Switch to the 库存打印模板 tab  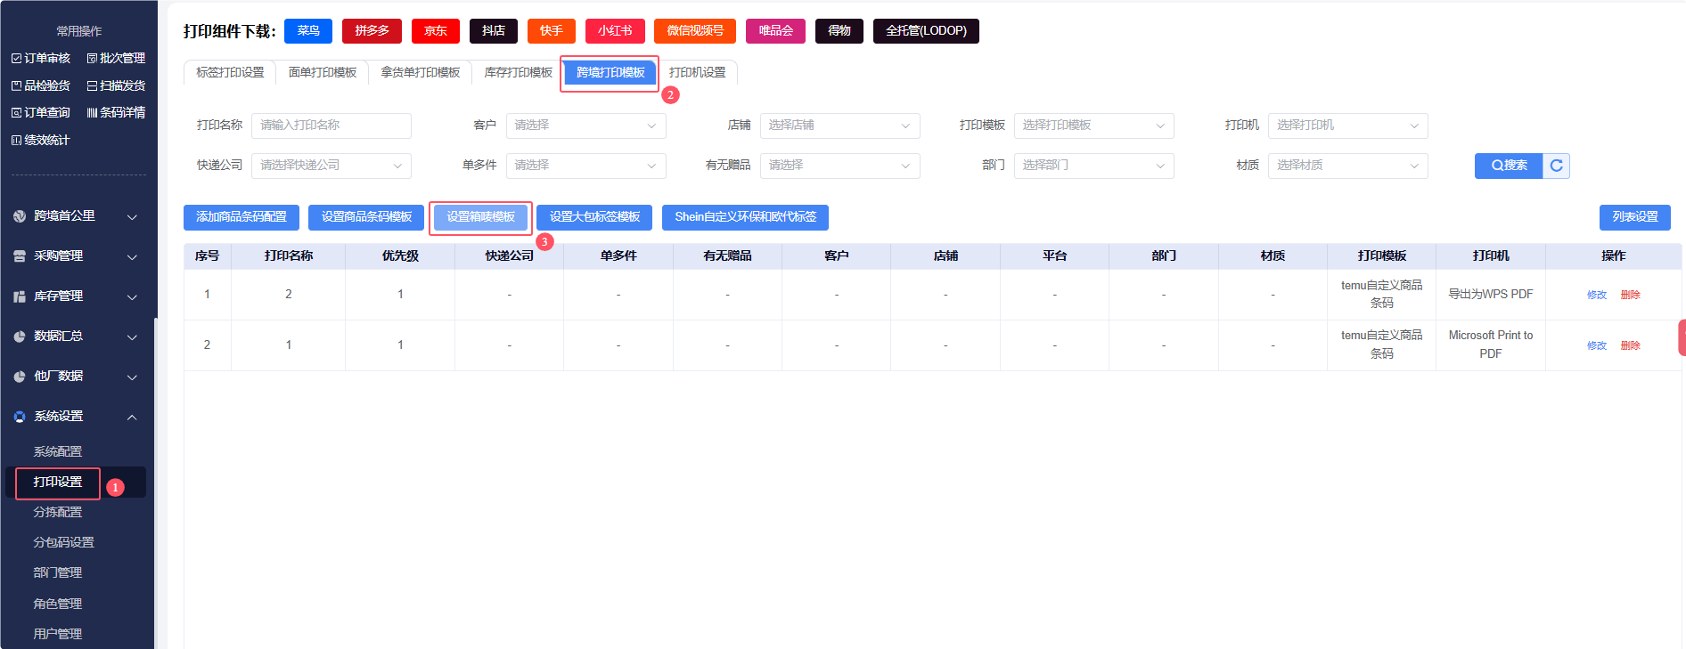coord(519,73)
